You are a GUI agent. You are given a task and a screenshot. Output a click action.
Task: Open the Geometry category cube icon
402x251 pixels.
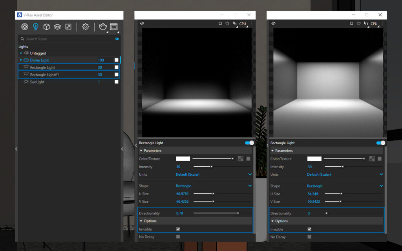[x=46, y=27]
